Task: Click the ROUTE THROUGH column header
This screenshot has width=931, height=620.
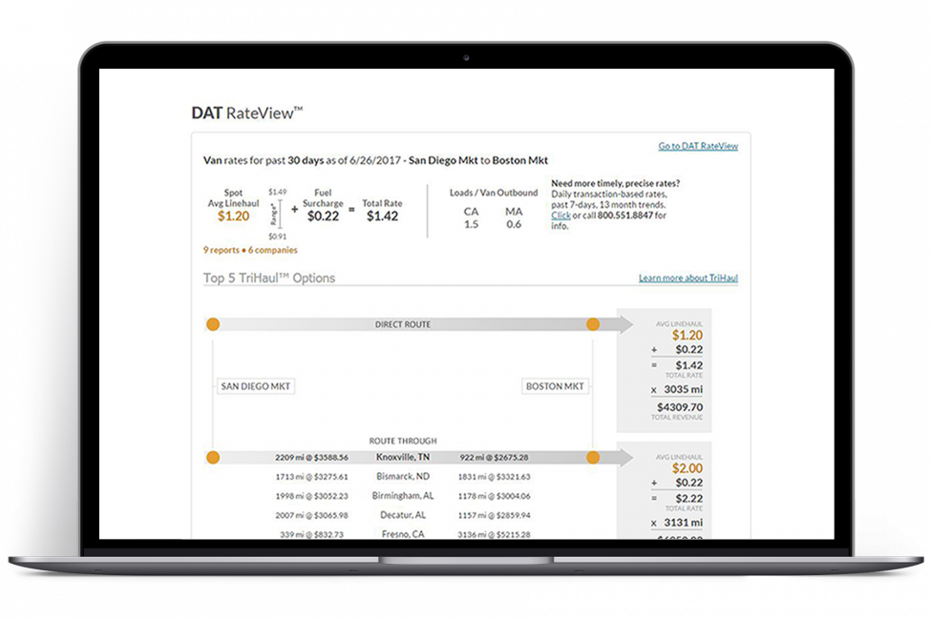Action: pos(403,441)
